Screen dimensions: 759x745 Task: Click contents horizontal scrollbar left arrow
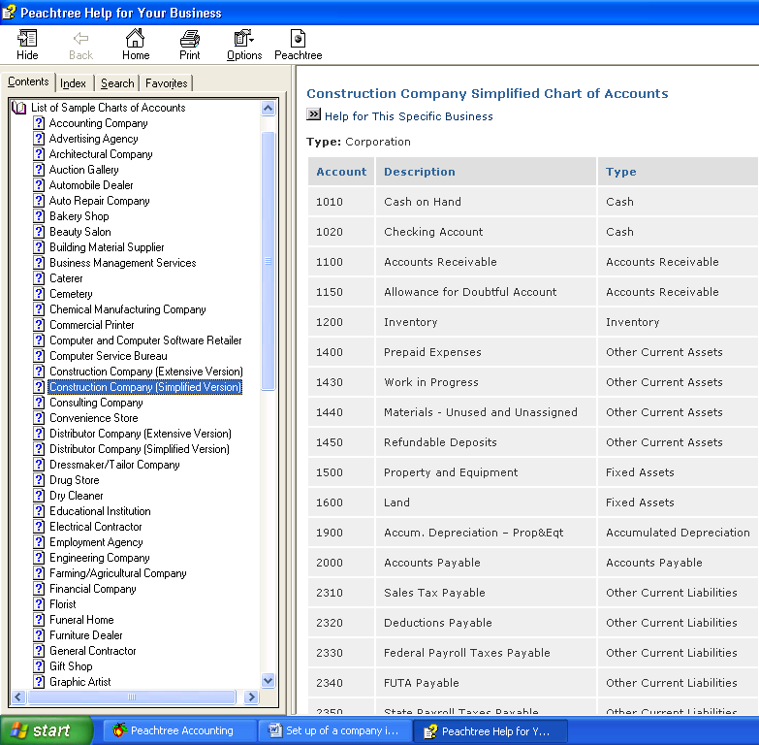(18, 696)
